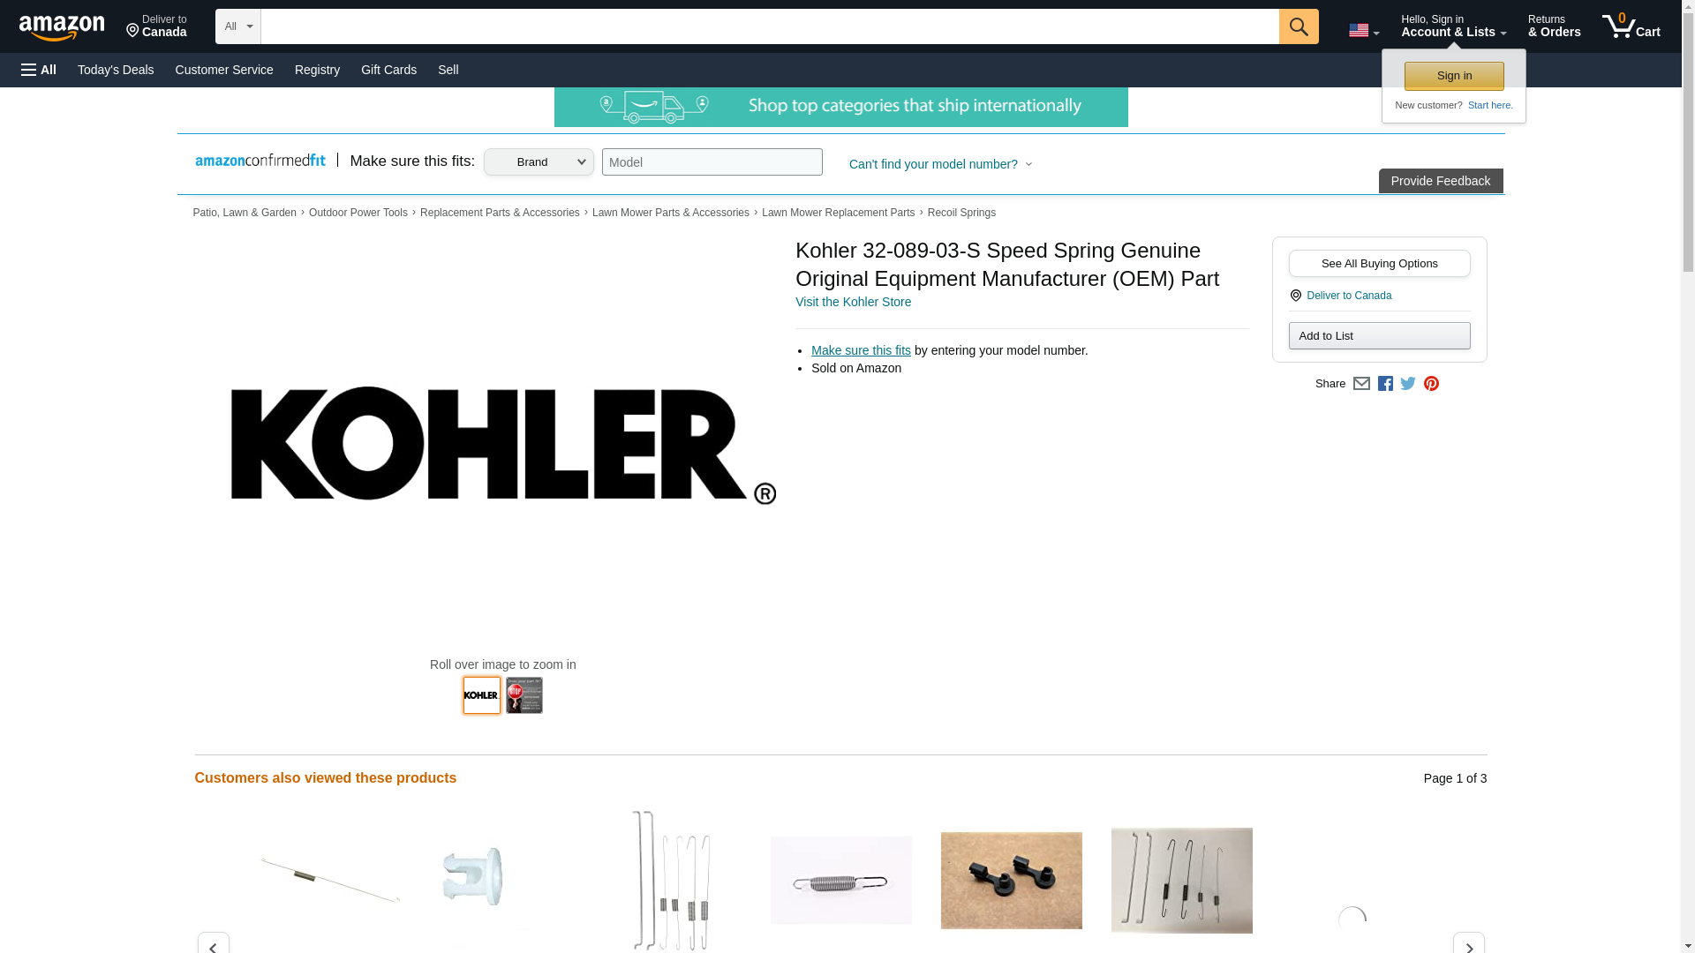Image resolution: width=1695 pixels, height=953 pixels.
Task: Expand the Brand dropdown
Action: [539, 161]
